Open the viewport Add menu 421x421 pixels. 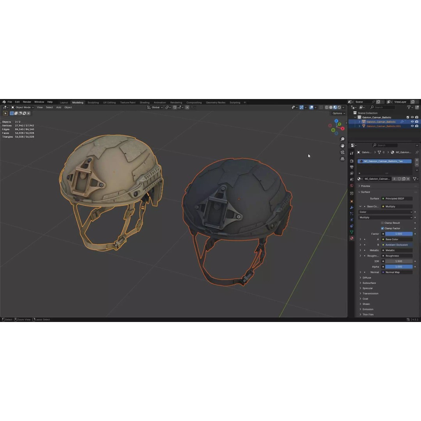click(58, 108)
